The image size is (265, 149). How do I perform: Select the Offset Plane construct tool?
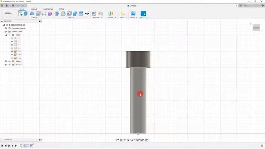[x=111, y=14]
